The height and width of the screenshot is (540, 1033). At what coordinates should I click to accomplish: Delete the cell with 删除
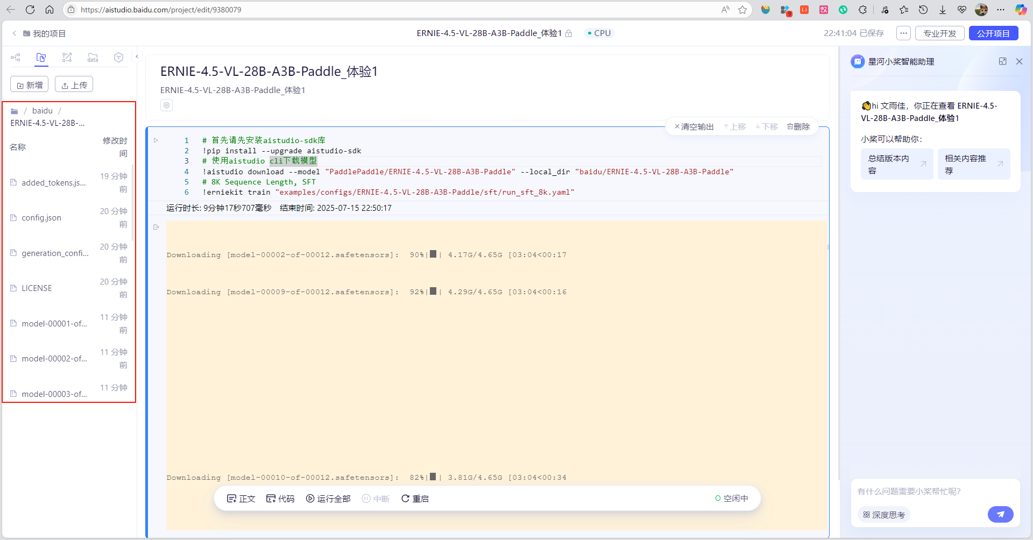point(798,127)
